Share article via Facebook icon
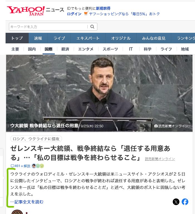The width and height of the screenshot is (195, 214). coord(185,202)
